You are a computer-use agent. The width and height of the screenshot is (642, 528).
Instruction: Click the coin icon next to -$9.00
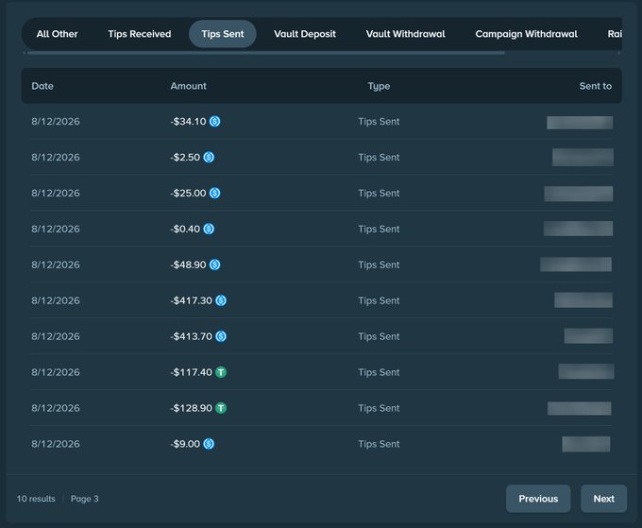(x=209, y=444)
